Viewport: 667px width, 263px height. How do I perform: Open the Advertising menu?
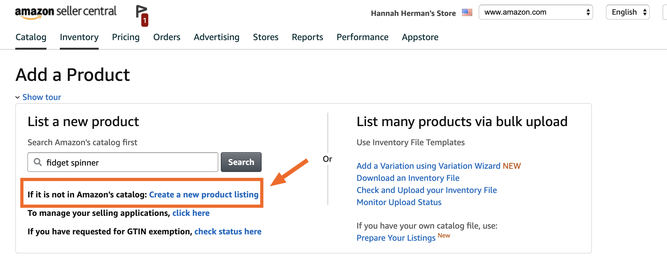(x=216, y=37)
